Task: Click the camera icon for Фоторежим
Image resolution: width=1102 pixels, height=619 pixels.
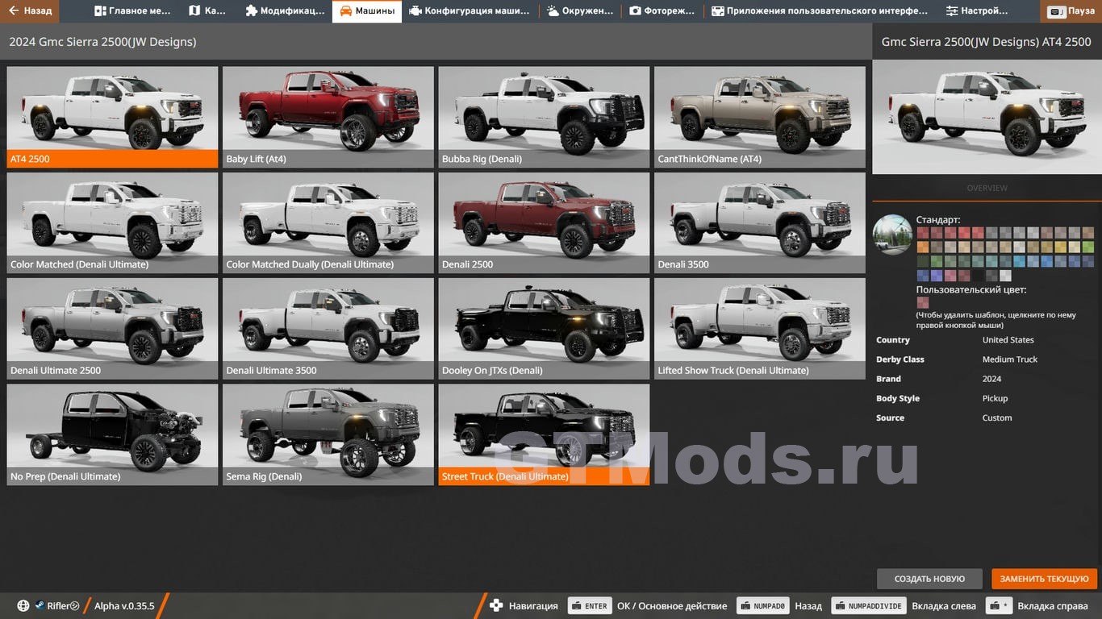Action: pos(635,11)
